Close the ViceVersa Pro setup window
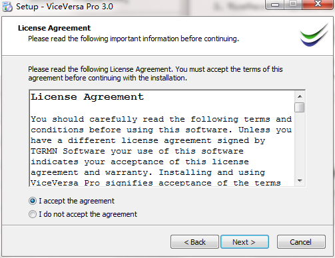Image resolution: width=335 pixels, height=258 pixels. [318, 4]
